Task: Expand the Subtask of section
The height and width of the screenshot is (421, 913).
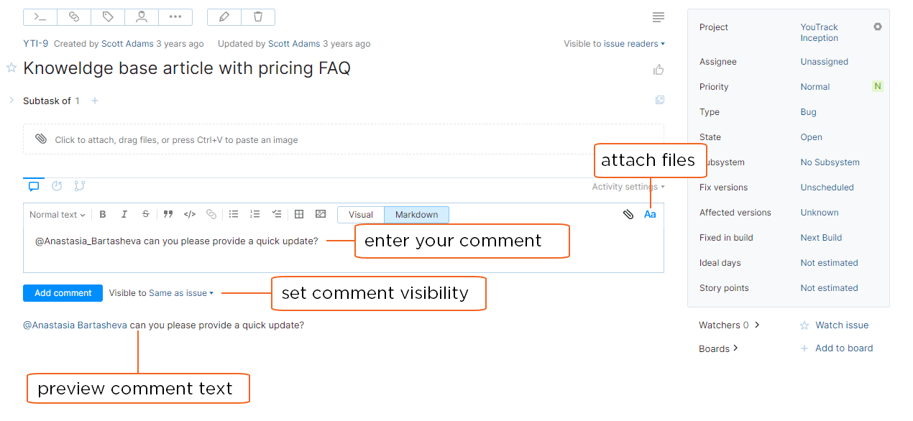Action: click(12, 101)
